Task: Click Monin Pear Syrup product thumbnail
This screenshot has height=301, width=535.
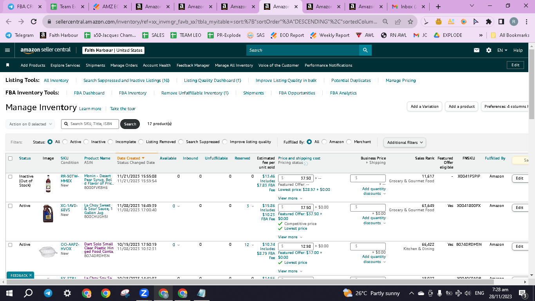Action: click(x=48, y=183)
